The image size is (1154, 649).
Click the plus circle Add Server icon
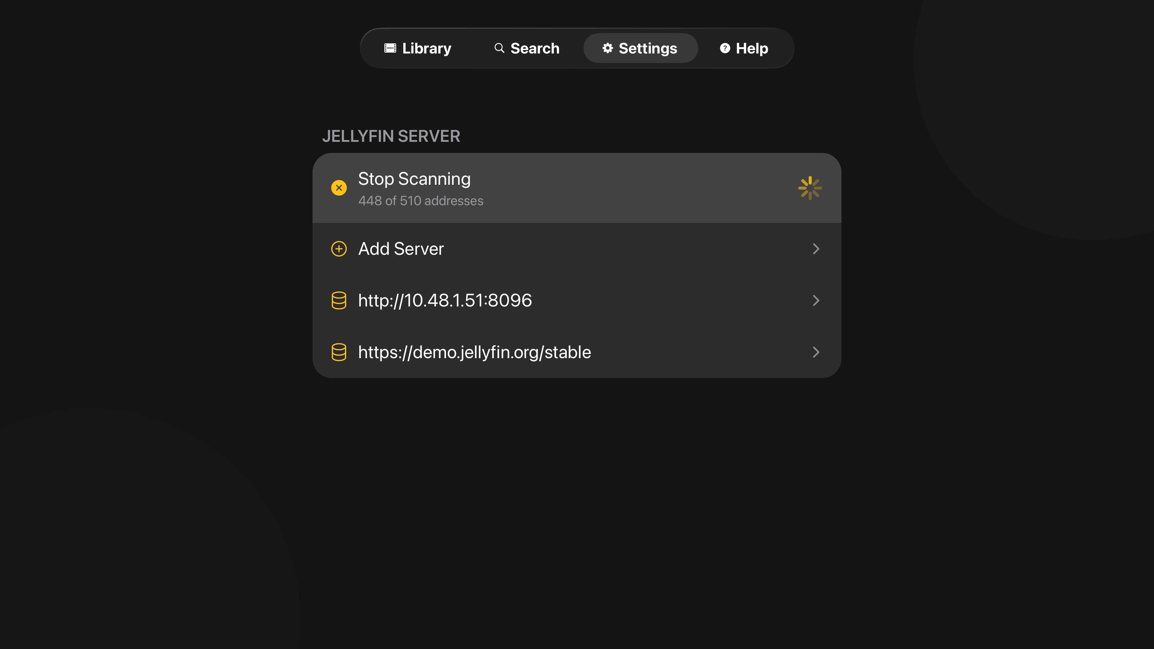pos(339,248)
